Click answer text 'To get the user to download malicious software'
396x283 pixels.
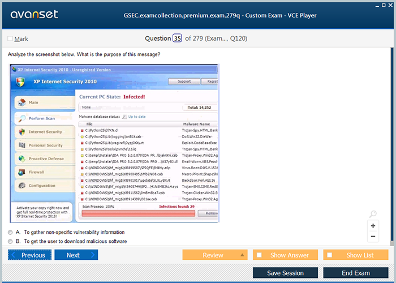click(75, 241)
